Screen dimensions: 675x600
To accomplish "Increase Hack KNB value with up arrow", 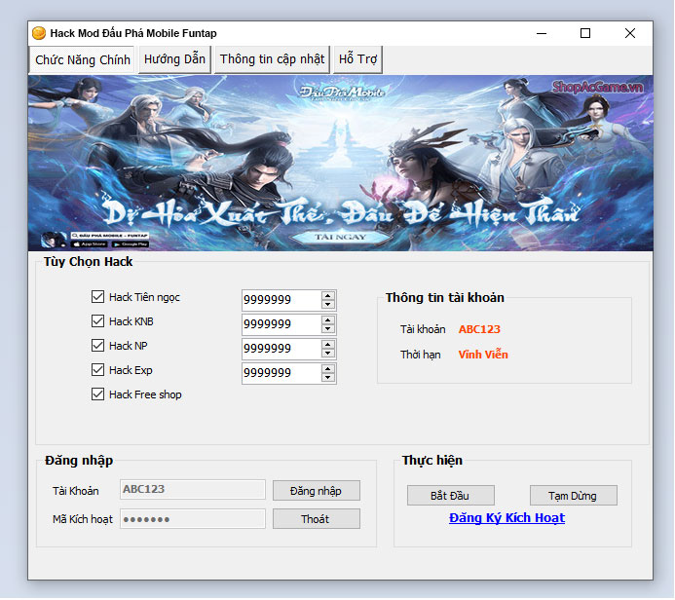I will point(328,320).
